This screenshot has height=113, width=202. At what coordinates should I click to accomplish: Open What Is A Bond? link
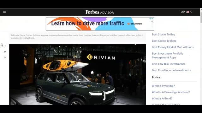[162, 98]
